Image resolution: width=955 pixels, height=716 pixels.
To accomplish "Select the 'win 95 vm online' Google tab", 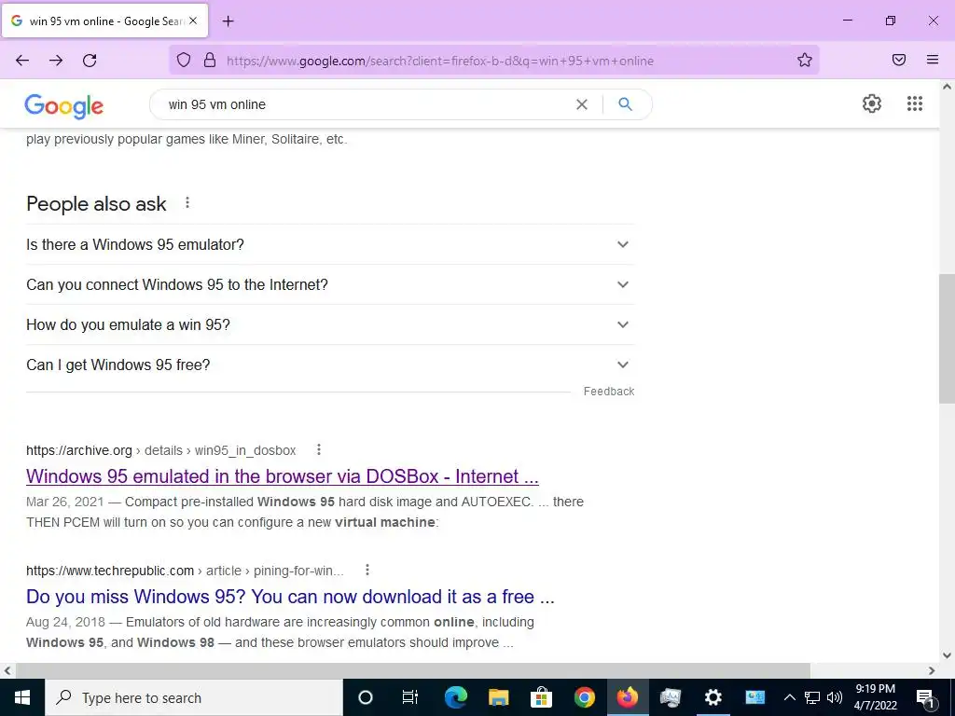I will [x=105, y=21].
